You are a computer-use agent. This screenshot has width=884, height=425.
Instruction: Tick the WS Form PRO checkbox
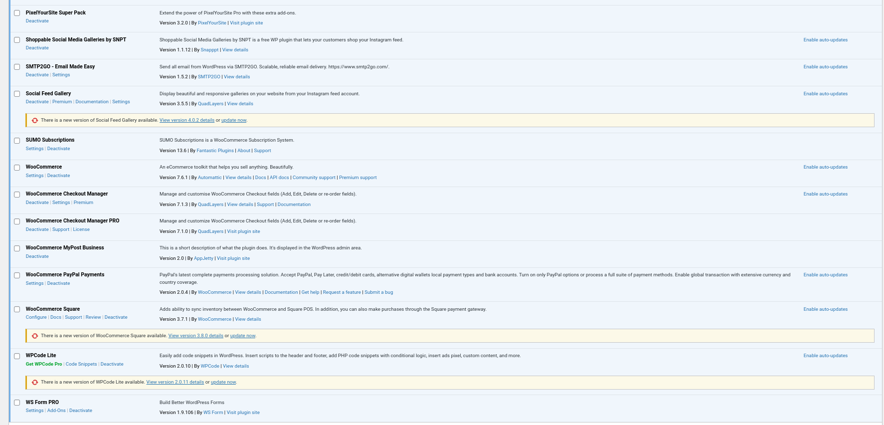tap(17, 403)
